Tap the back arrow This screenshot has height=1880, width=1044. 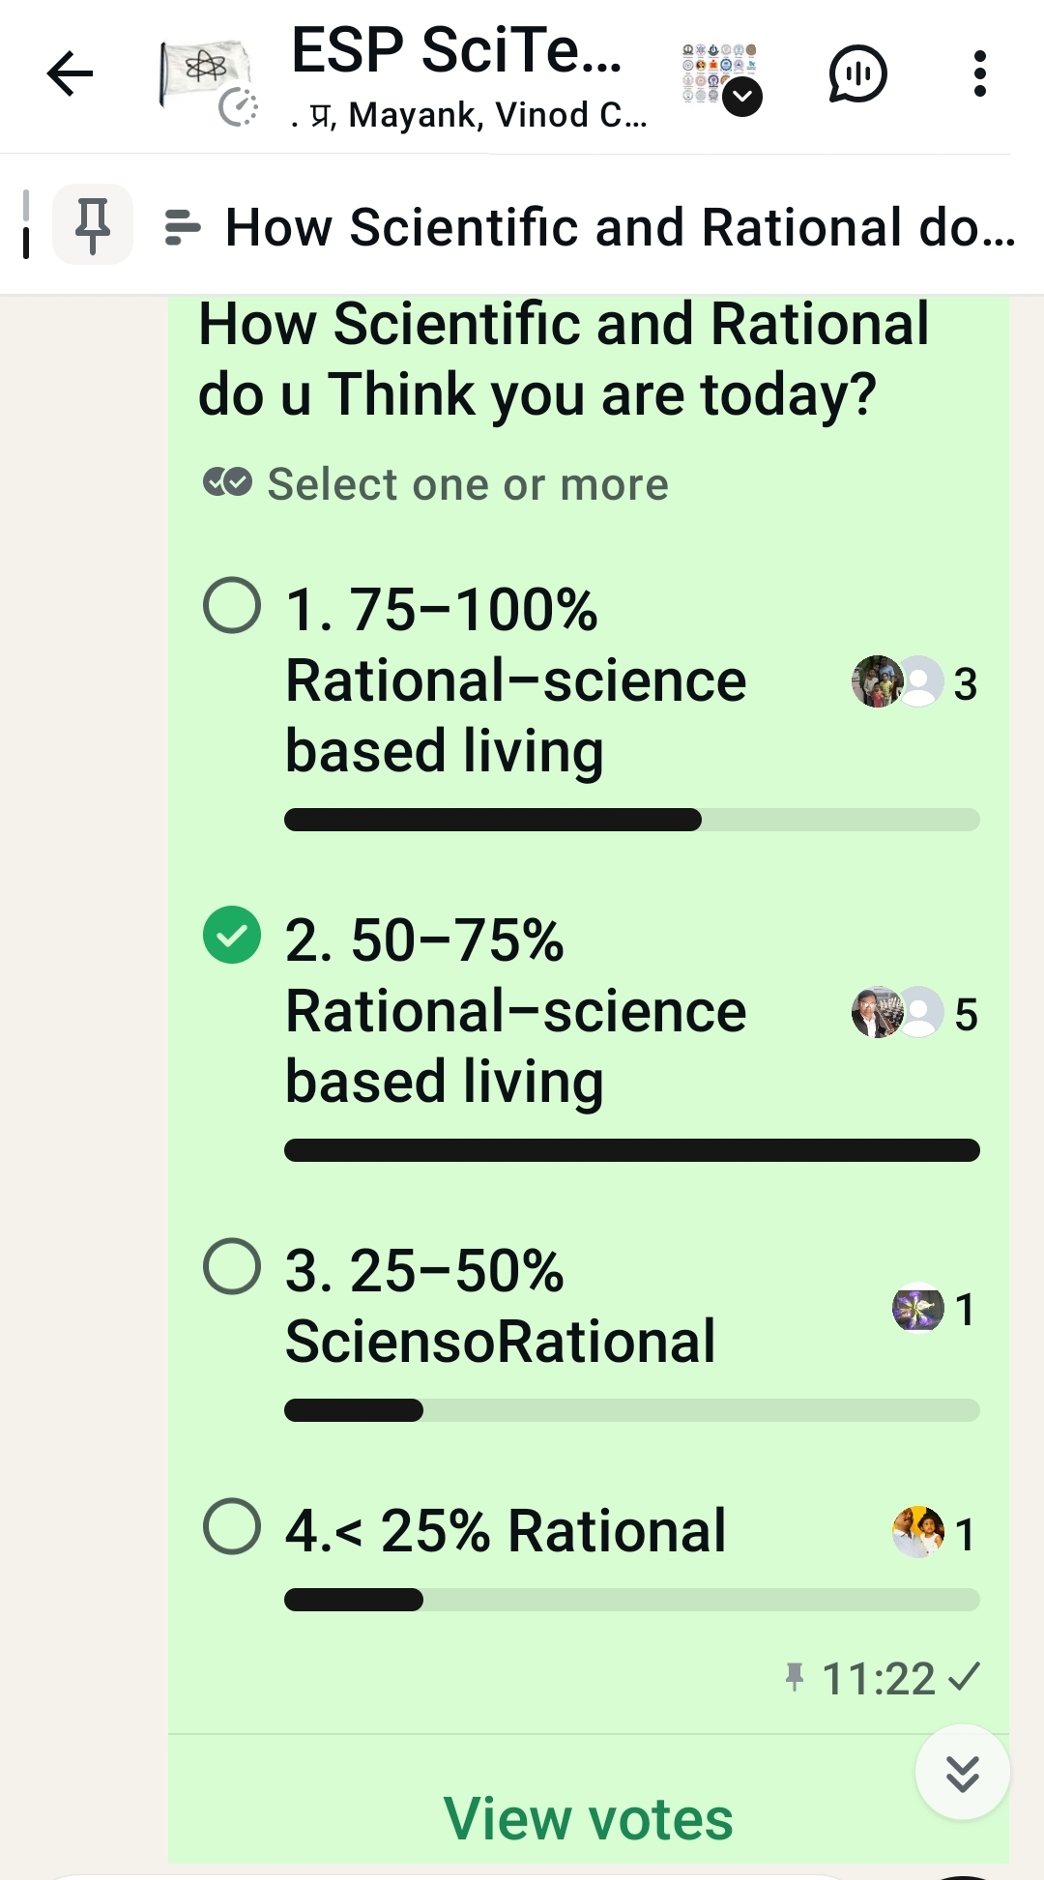click(x=70, y=74)
